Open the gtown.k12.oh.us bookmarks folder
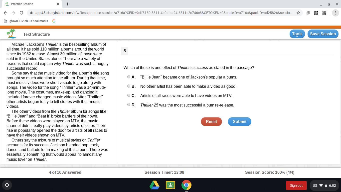 [x=26, y=21]
